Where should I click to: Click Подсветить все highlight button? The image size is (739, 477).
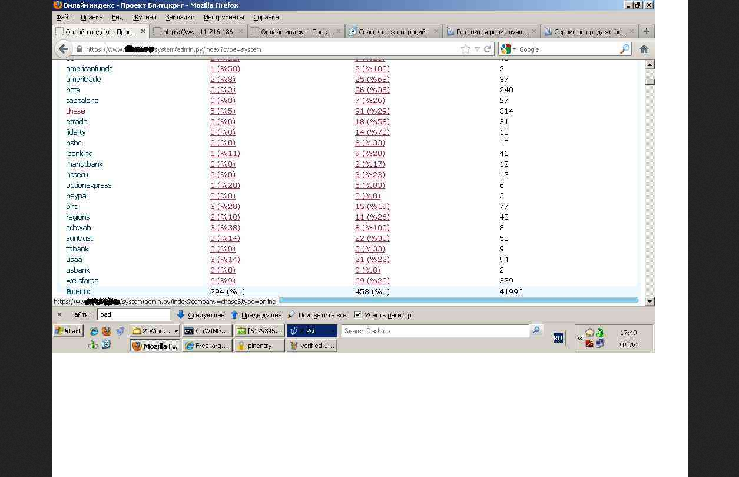(x=317, y=315)
